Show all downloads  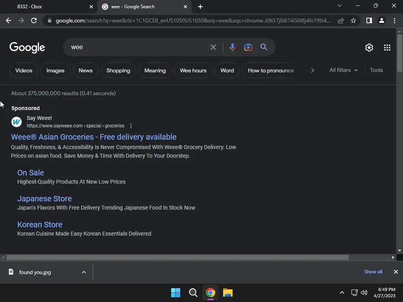[373, 272]
